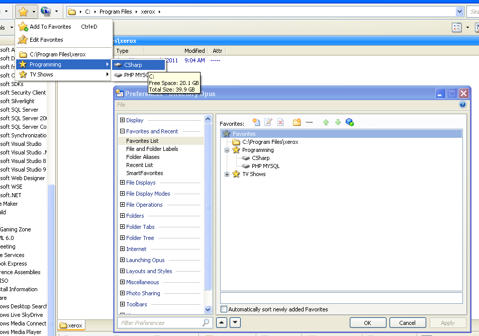Click Program Files in the path breadcrumb
The height and width of the screenshot is (336, 479).
click(x=116, y=12)
